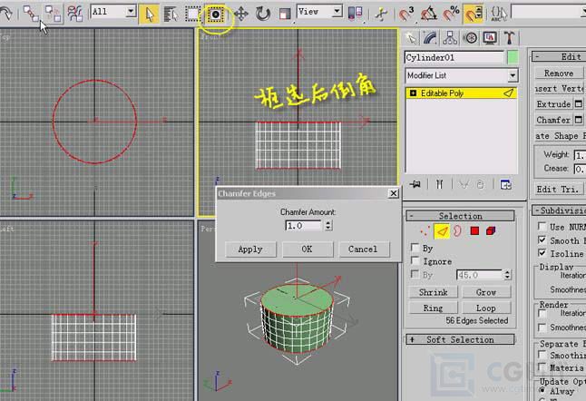The height and width of the screenshot is (401, 586).
Task: Switch to the Motion command panel tab
Action: click(x=470, y=38)
